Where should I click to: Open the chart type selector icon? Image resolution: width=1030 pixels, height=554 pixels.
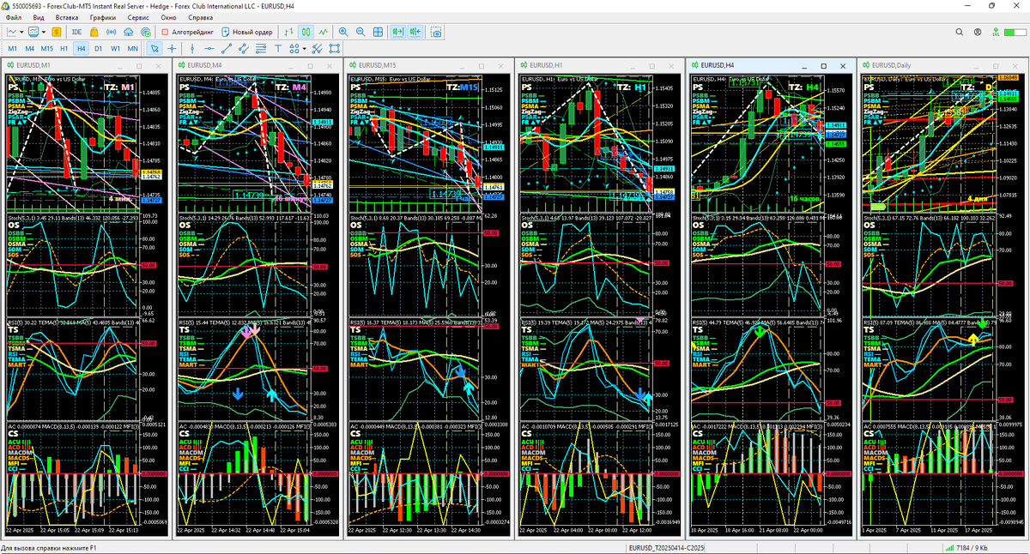pos(12,32)
